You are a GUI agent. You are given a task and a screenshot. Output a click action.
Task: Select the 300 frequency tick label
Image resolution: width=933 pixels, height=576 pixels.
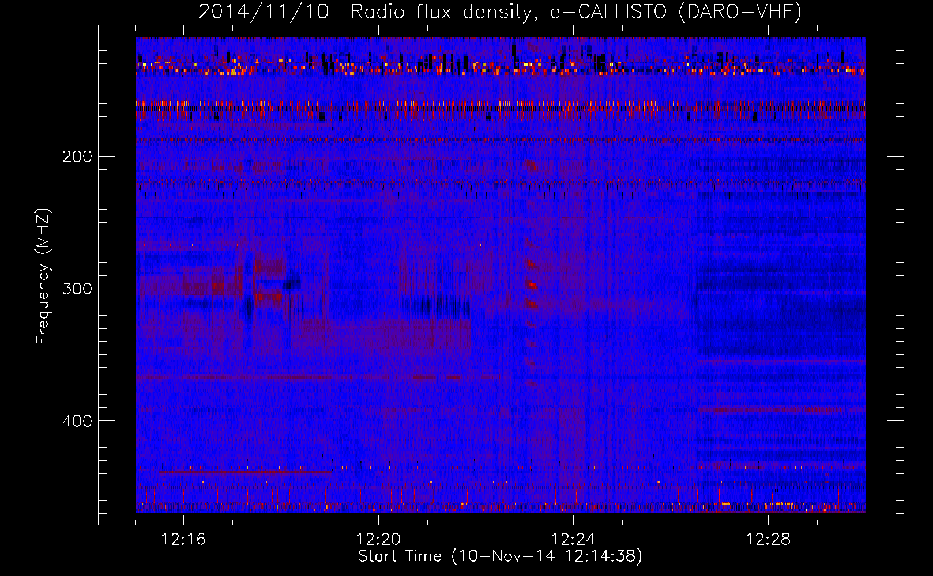[x=77, y=289]
